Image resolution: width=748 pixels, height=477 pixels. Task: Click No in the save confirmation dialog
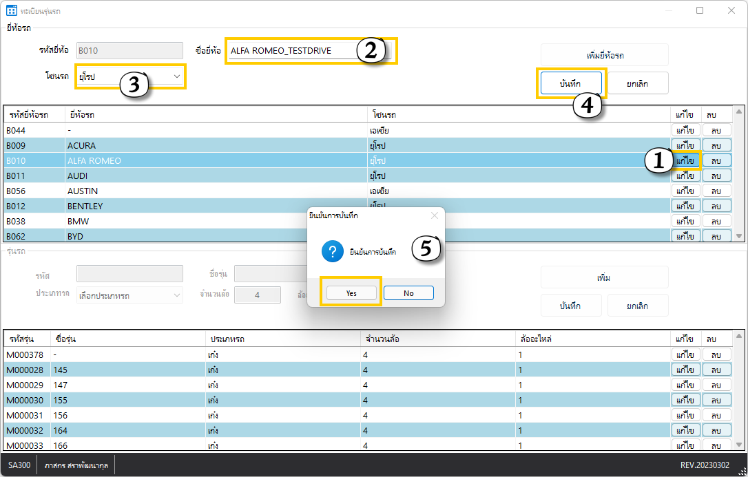(x=408, y=293)
